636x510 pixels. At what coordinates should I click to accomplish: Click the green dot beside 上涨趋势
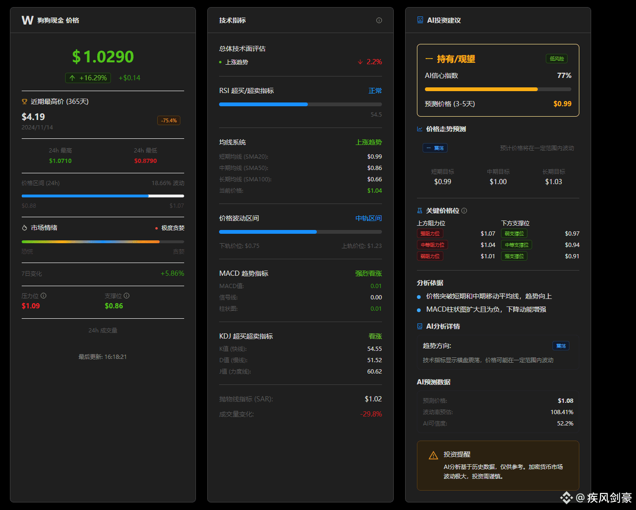[220, 62]
